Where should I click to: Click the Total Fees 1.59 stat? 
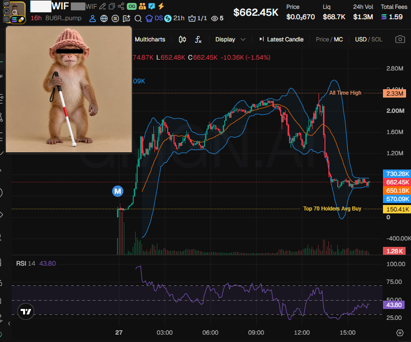tap(394, 12)
